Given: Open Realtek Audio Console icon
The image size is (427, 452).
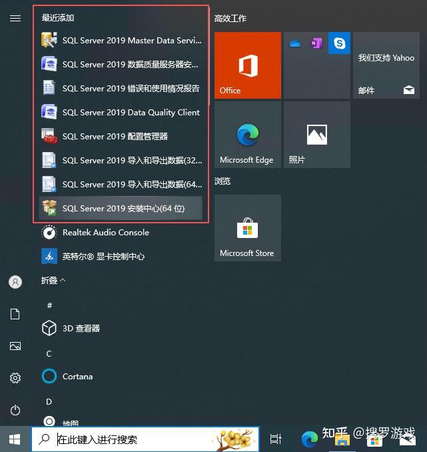Looking at the screenshot, I should (x=49, y=233).
